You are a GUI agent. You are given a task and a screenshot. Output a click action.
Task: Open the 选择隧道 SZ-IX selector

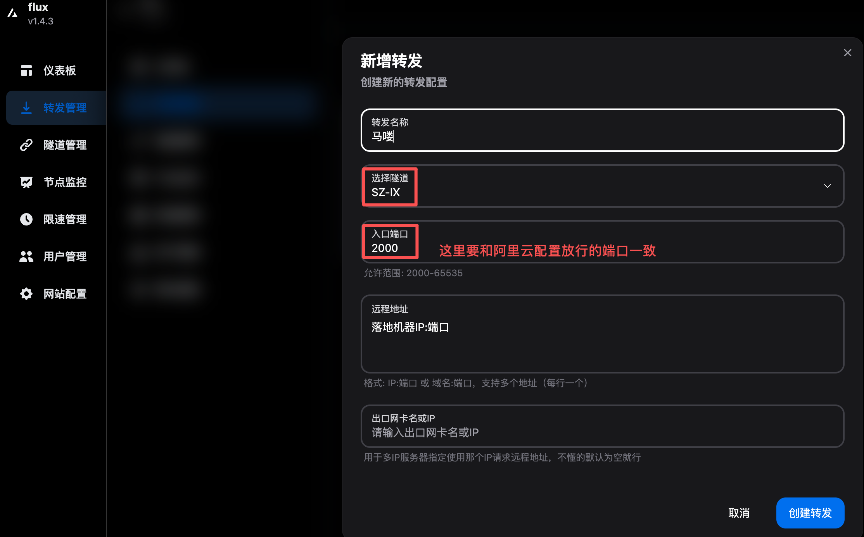[x=582, y=186]
